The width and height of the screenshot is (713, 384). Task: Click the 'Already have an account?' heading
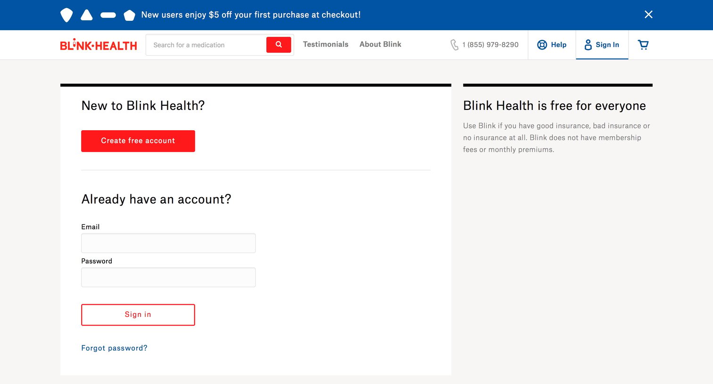coord(156,199)
